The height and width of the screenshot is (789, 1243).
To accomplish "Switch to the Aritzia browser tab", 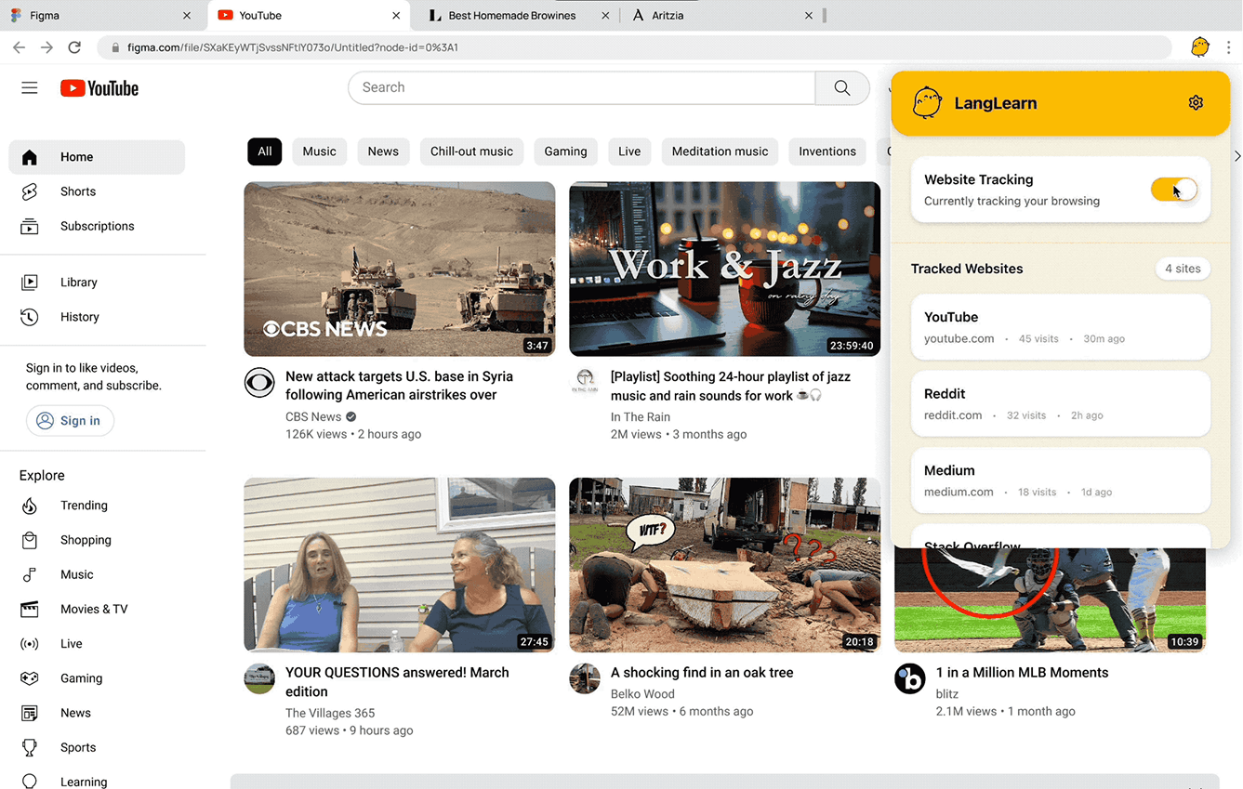I will [721, 16].
